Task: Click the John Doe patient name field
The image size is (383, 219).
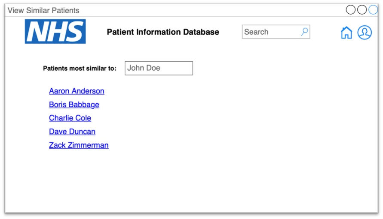Action: [x=159, y=68]
